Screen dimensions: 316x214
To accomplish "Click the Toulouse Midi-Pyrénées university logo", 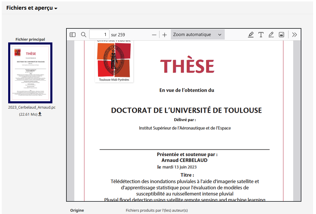I will 114,61.
